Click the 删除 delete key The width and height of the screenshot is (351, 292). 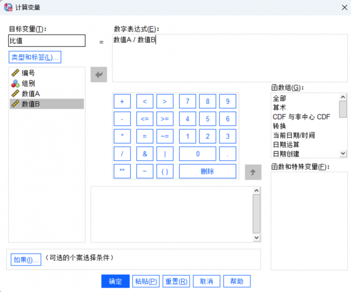208,171
